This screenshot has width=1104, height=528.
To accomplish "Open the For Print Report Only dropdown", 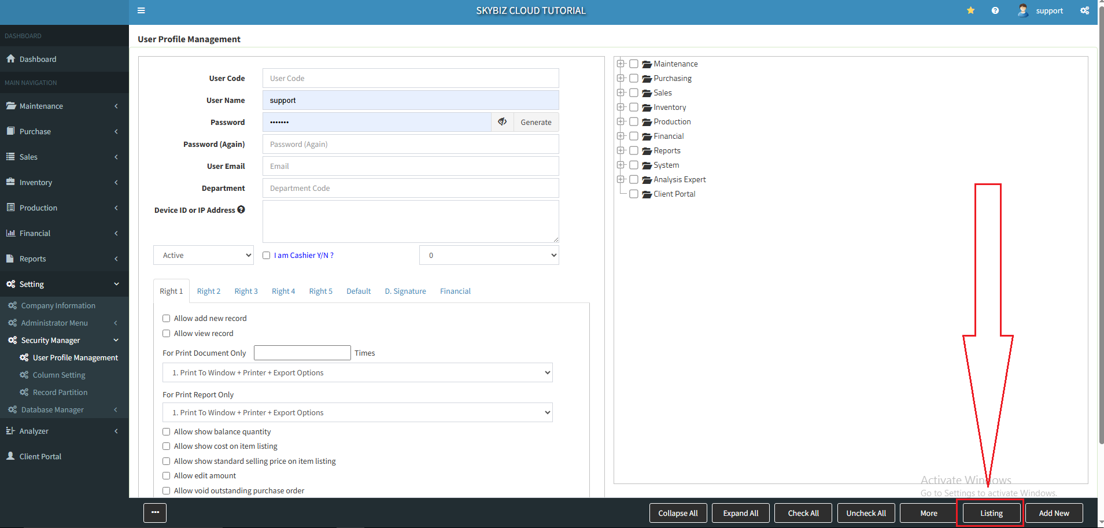I will pos(357,412).
